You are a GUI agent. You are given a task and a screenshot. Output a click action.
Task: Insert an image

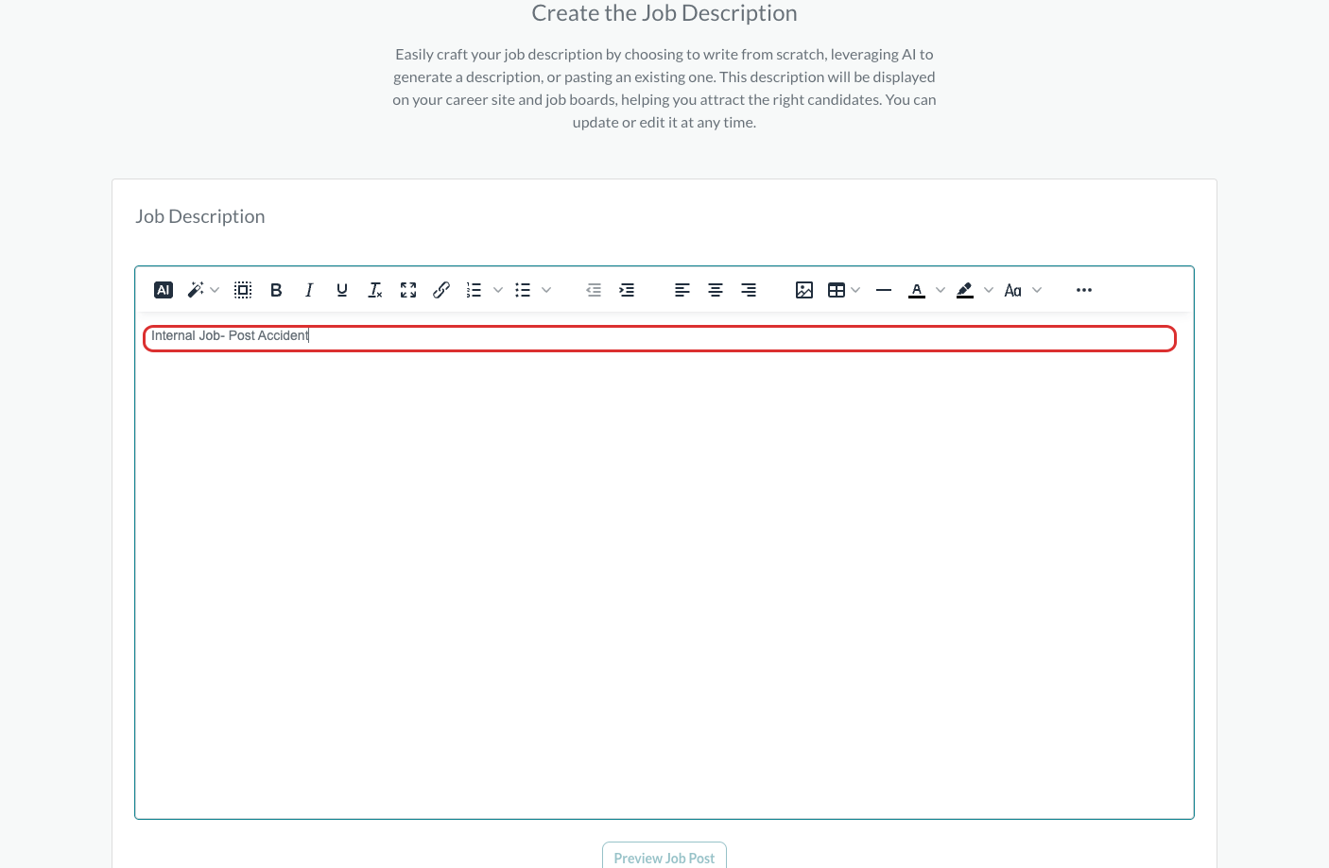[x=804, y=290]
